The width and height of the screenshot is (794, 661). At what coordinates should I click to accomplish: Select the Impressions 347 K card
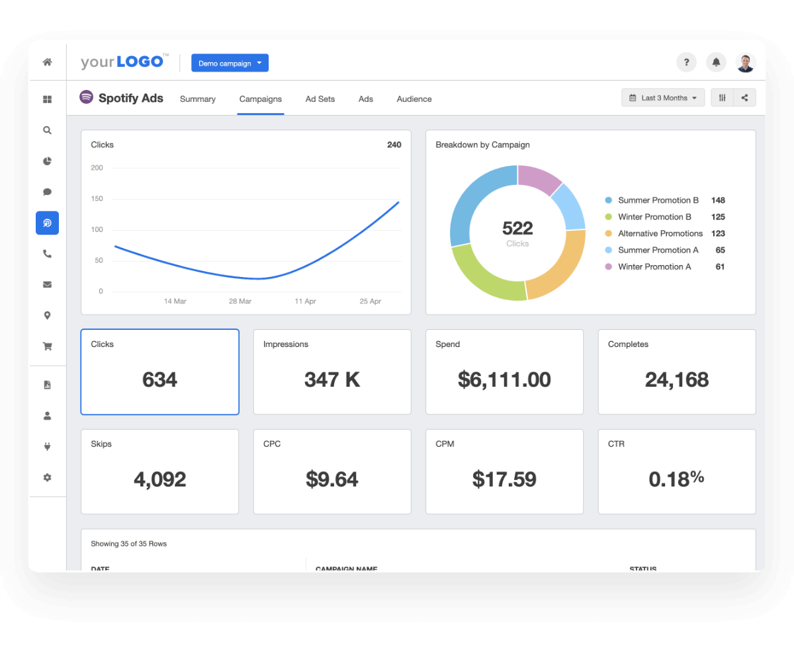332,372
